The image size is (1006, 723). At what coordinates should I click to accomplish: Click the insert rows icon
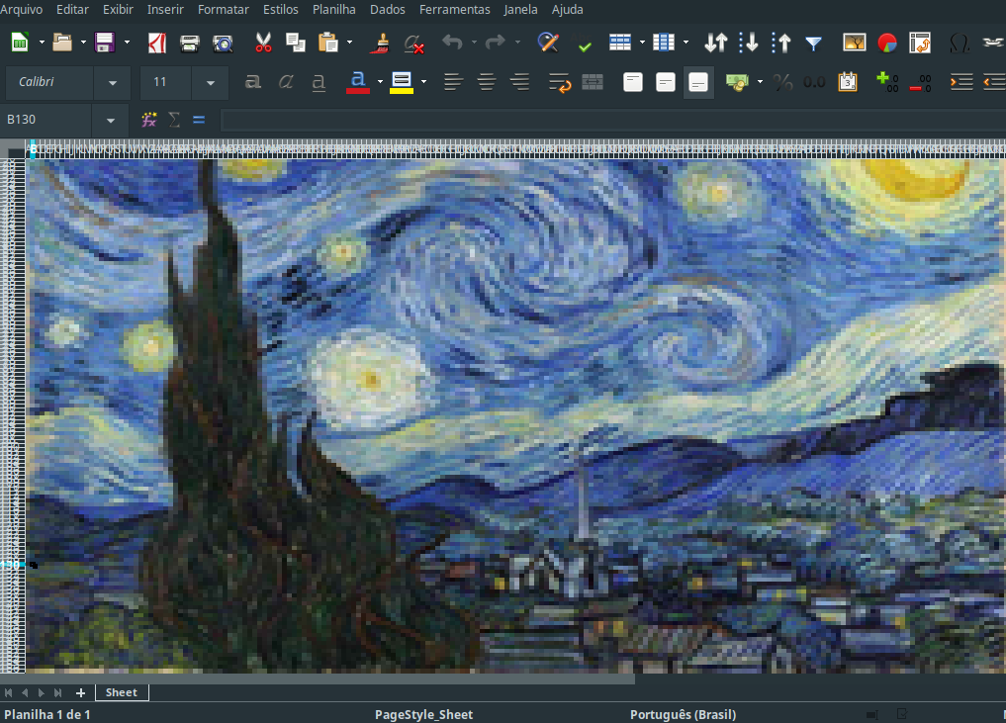click(x=620, y=43)
